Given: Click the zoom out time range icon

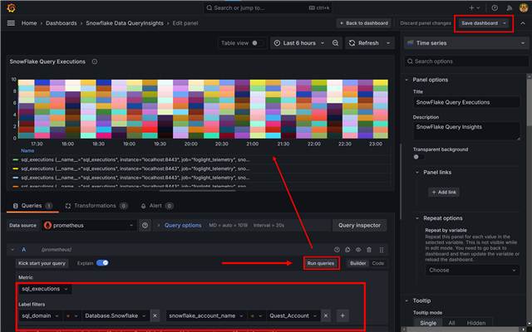Looking at the screenshot, I should click(x=335, y=43).
